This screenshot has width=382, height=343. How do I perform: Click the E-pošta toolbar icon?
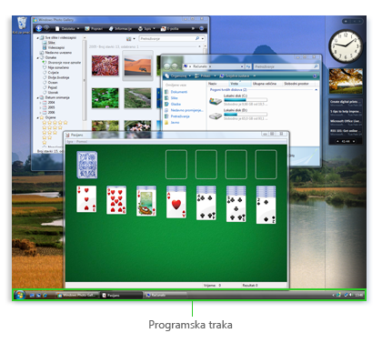pos(169,28)
